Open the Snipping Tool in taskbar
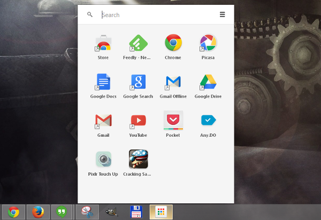 87,212
